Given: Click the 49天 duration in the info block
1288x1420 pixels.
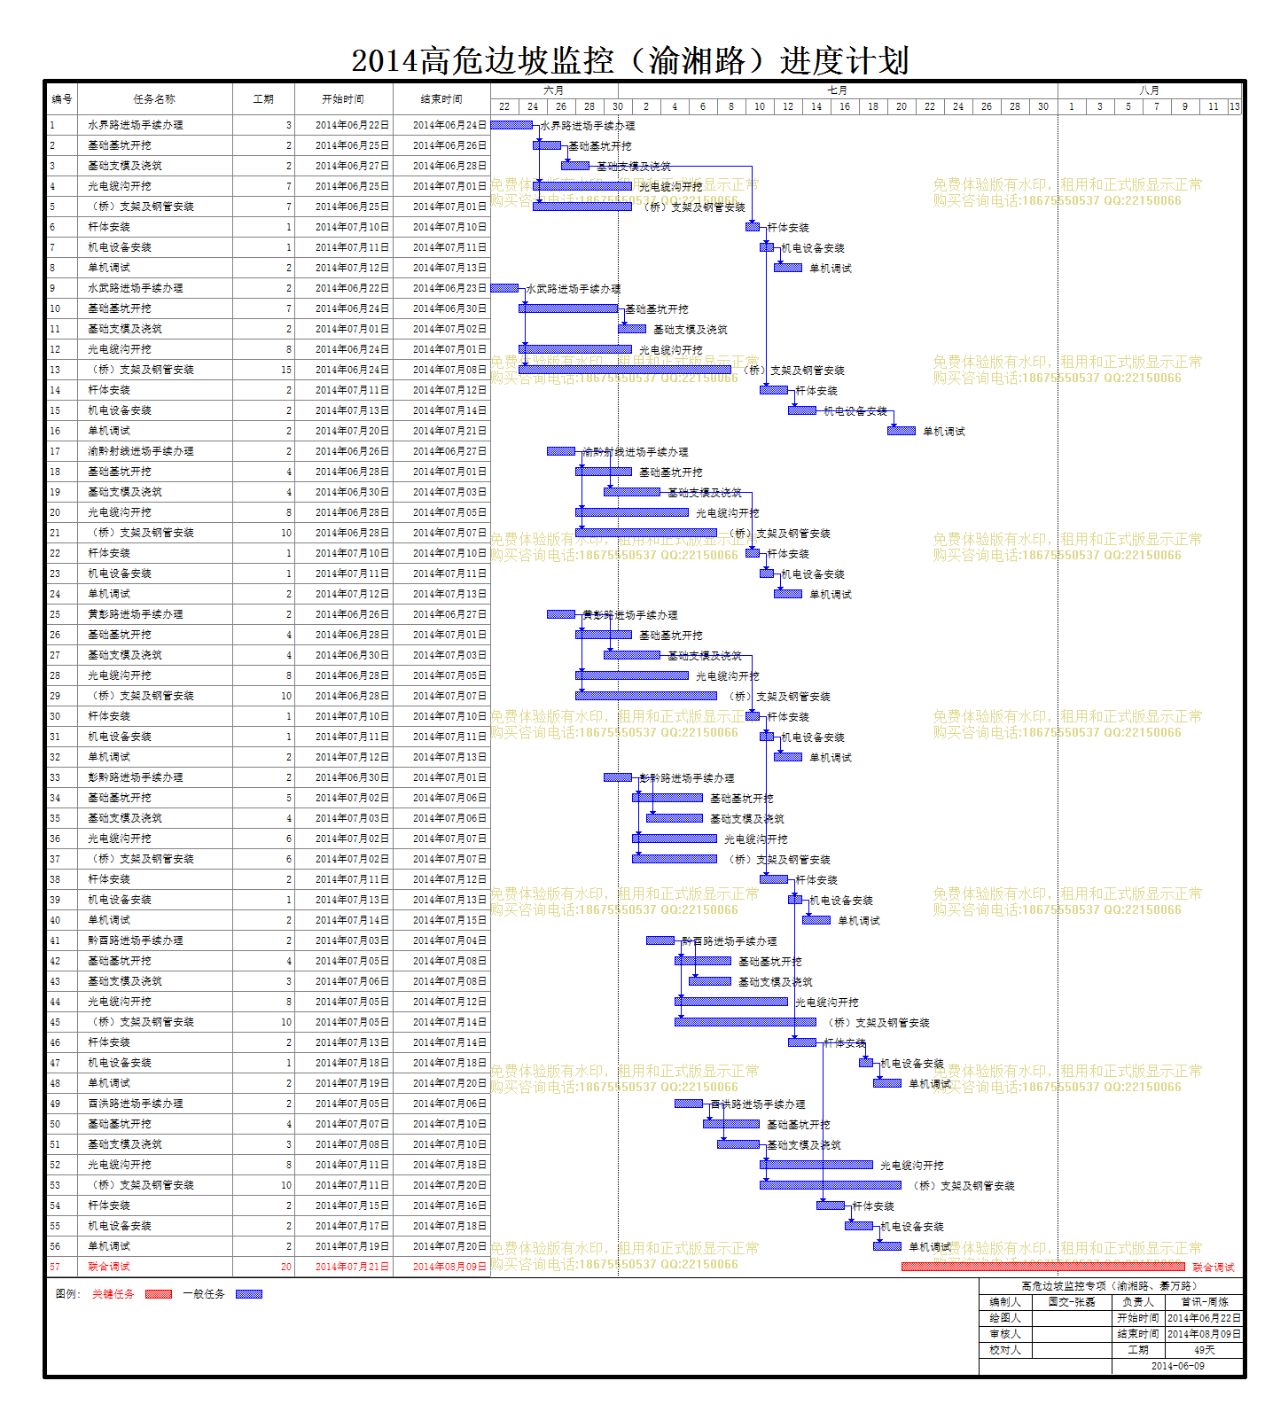Looking at the screenshot, I should point(1205,1350).
